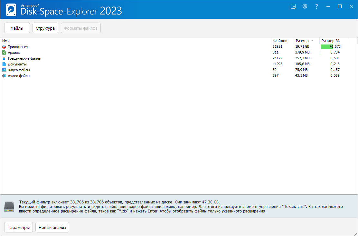Click the Приложения category icon
The image size is (358, 236).
point(4,47)
